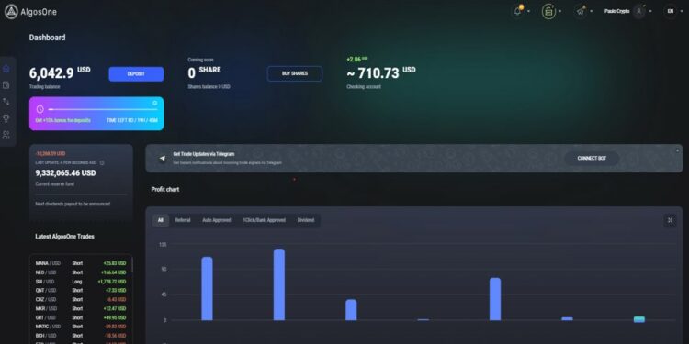Screen dimensions: 689x344
Task: Click the info icon beside last update
Action: (x=102, y=162)
